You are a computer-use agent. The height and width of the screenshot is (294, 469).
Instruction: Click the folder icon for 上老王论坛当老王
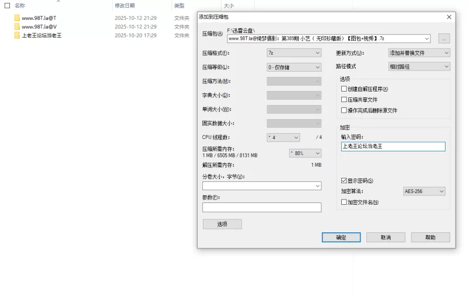coord(17,36)
